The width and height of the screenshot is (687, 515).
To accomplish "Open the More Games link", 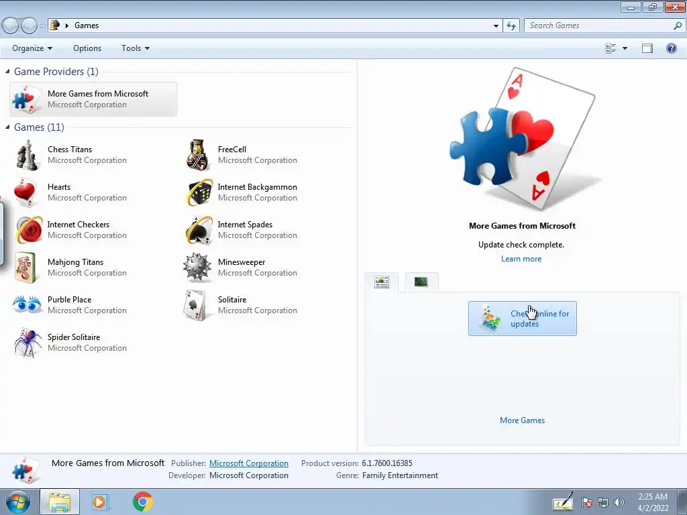I will point(522,420).
